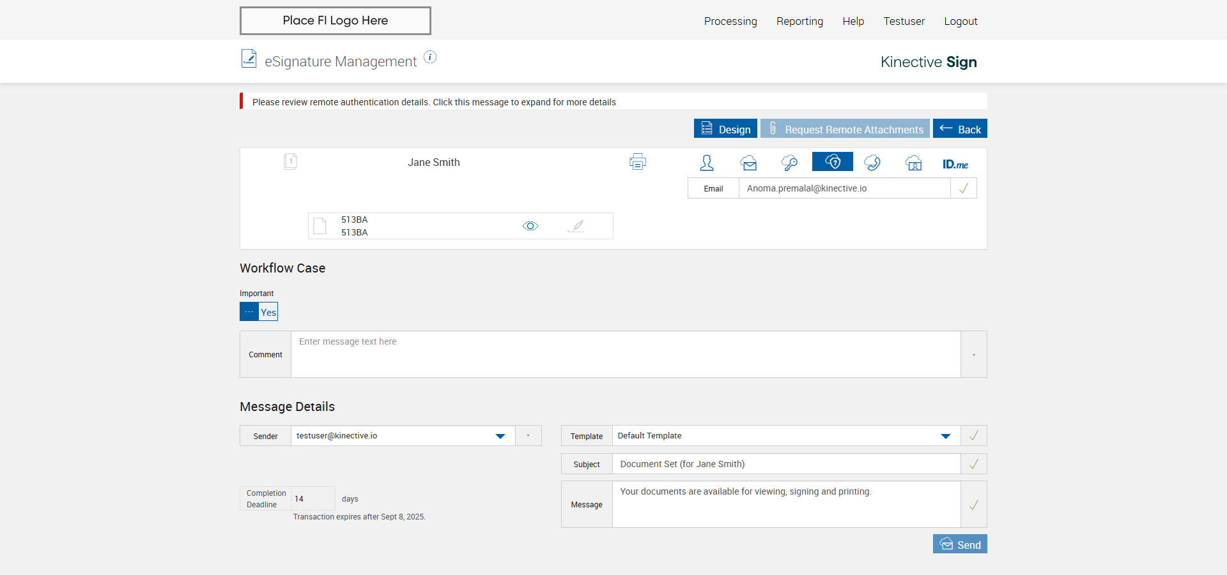1227x575 pixels.
Task: Switch the Important toggle from Yes
Action: tap(259, 312)
